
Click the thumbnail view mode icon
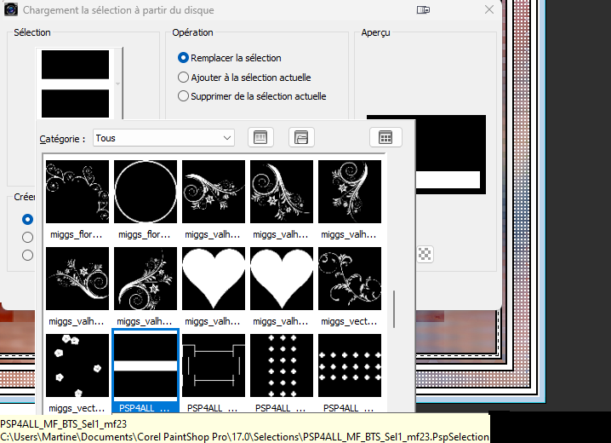(x=385, y=138)
